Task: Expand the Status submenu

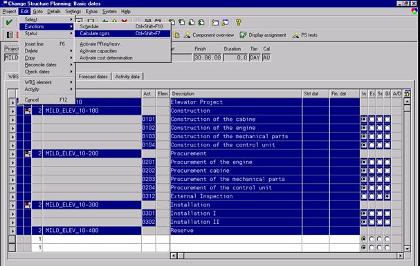Action: tap(47, 33)
